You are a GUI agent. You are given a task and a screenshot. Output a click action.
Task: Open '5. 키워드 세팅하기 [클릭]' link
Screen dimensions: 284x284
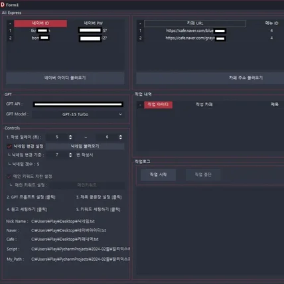[98, 209]
